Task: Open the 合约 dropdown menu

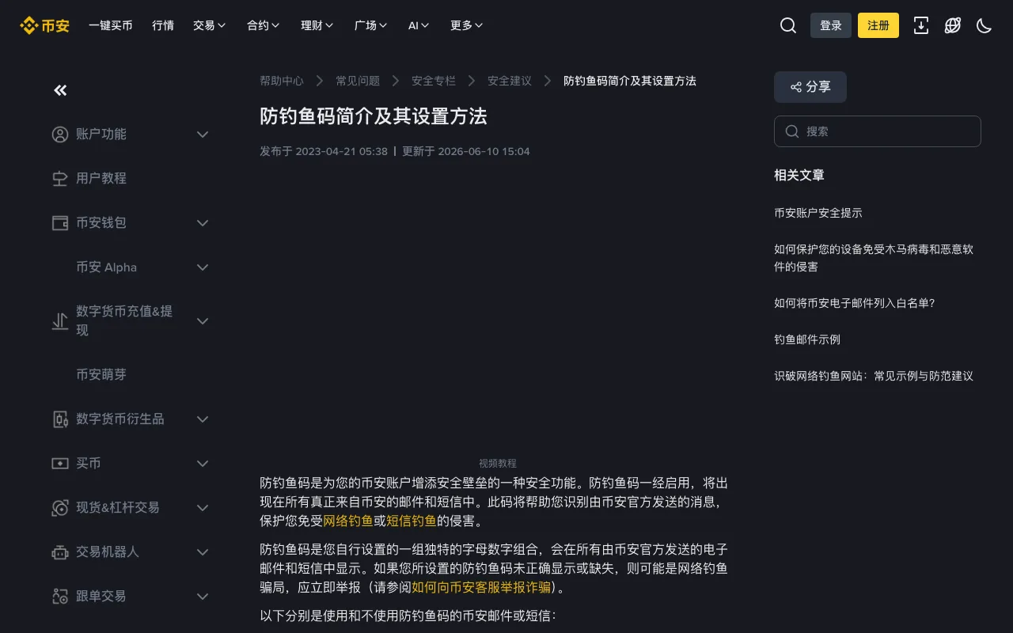Action: pos(264,25)
